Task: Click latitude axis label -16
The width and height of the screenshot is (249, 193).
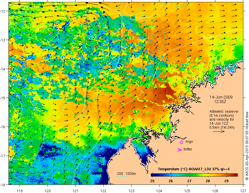Action: 3,127
